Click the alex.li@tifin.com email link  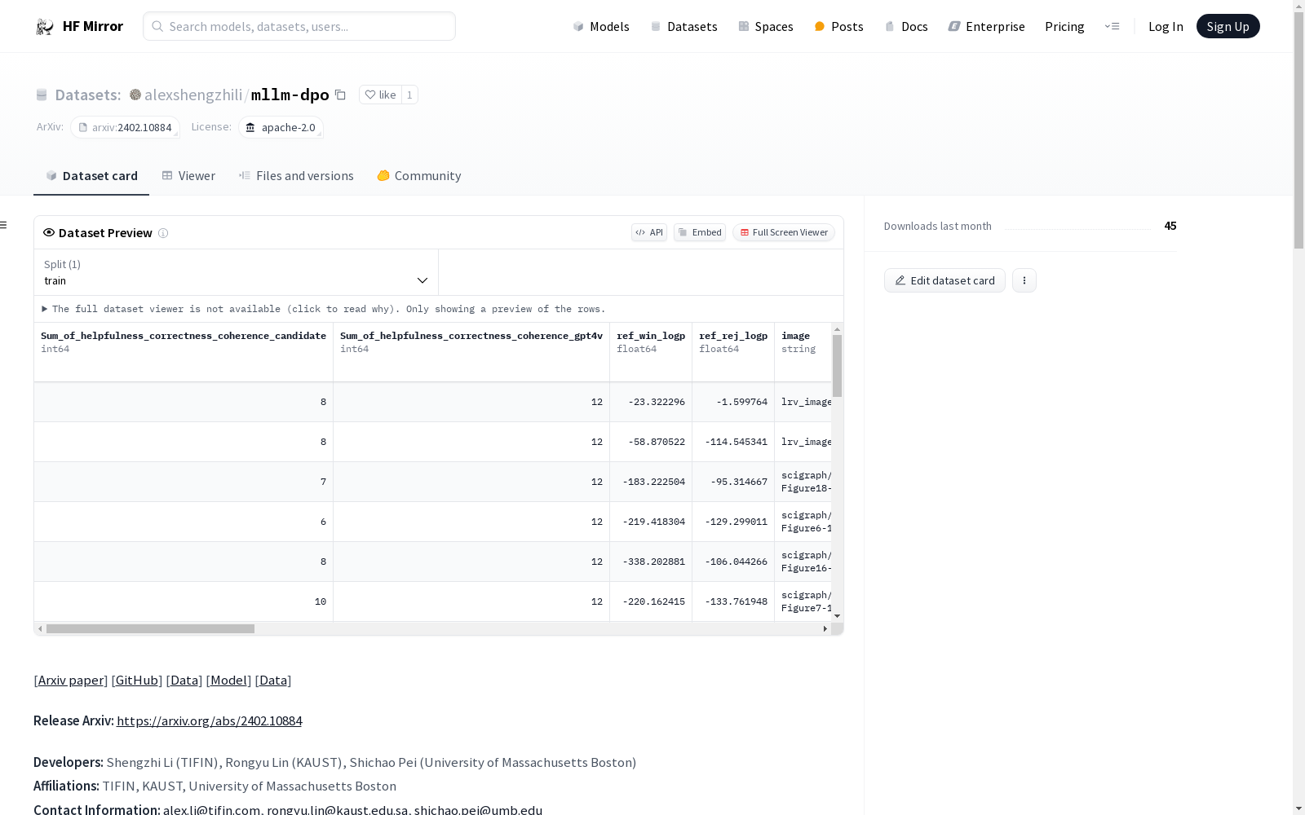click(x=212, y=810)
